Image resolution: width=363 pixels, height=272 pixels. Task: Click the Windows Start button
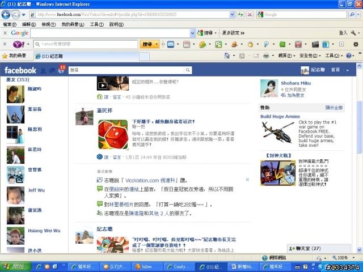click(x=15, y=266)
